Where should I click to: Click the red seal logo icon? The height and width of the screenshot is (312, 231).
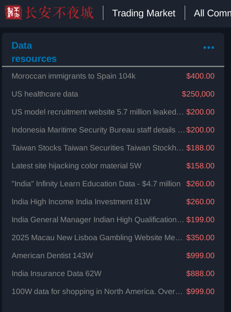[x=13, y=12]
